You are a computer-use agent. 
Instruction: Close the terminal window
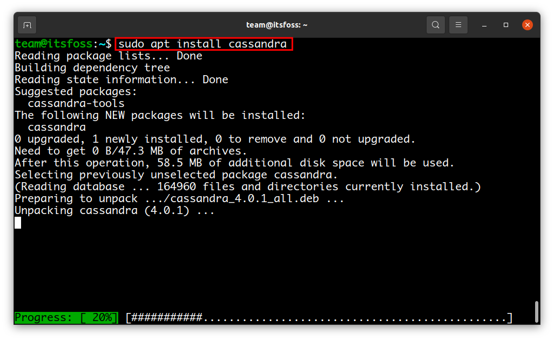(x=528, y=25)
